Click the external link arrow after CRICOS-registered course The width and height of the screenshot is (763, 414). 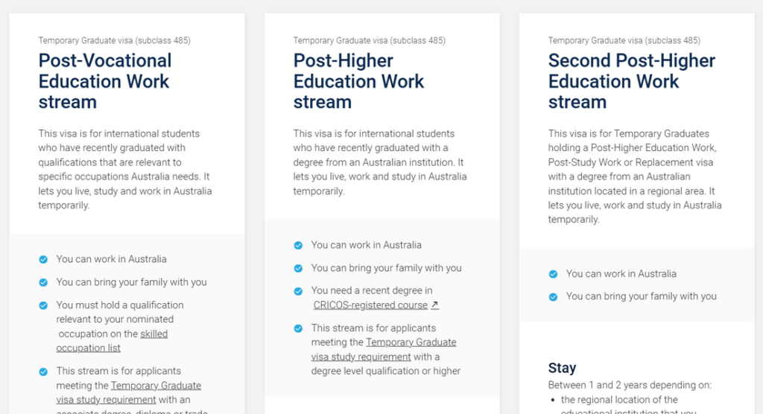[435, 305]
